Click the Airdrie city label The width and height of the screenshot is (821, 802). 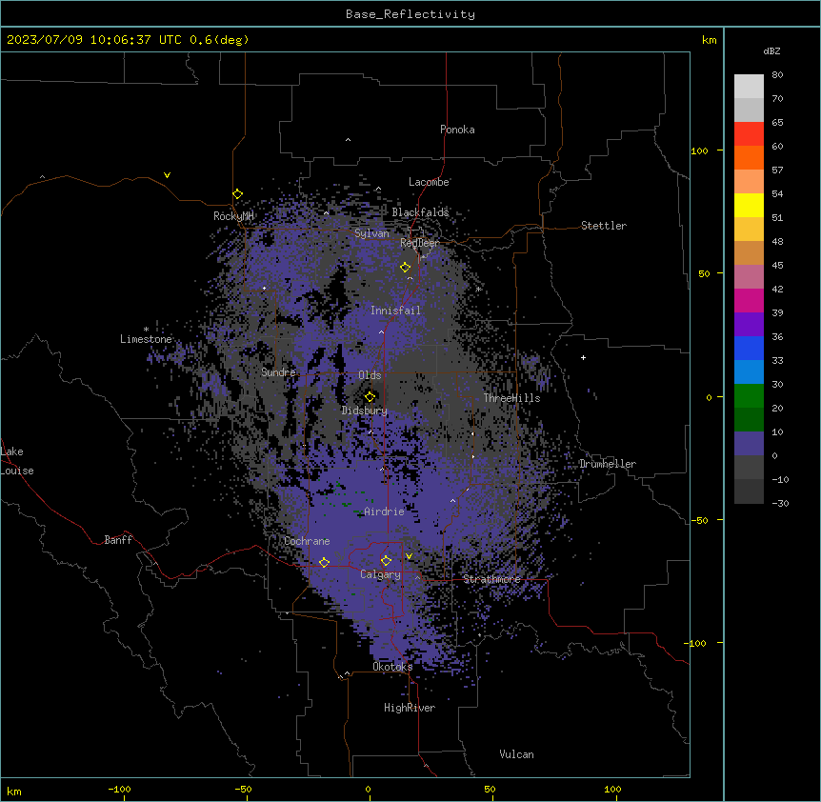coord(384,511)
